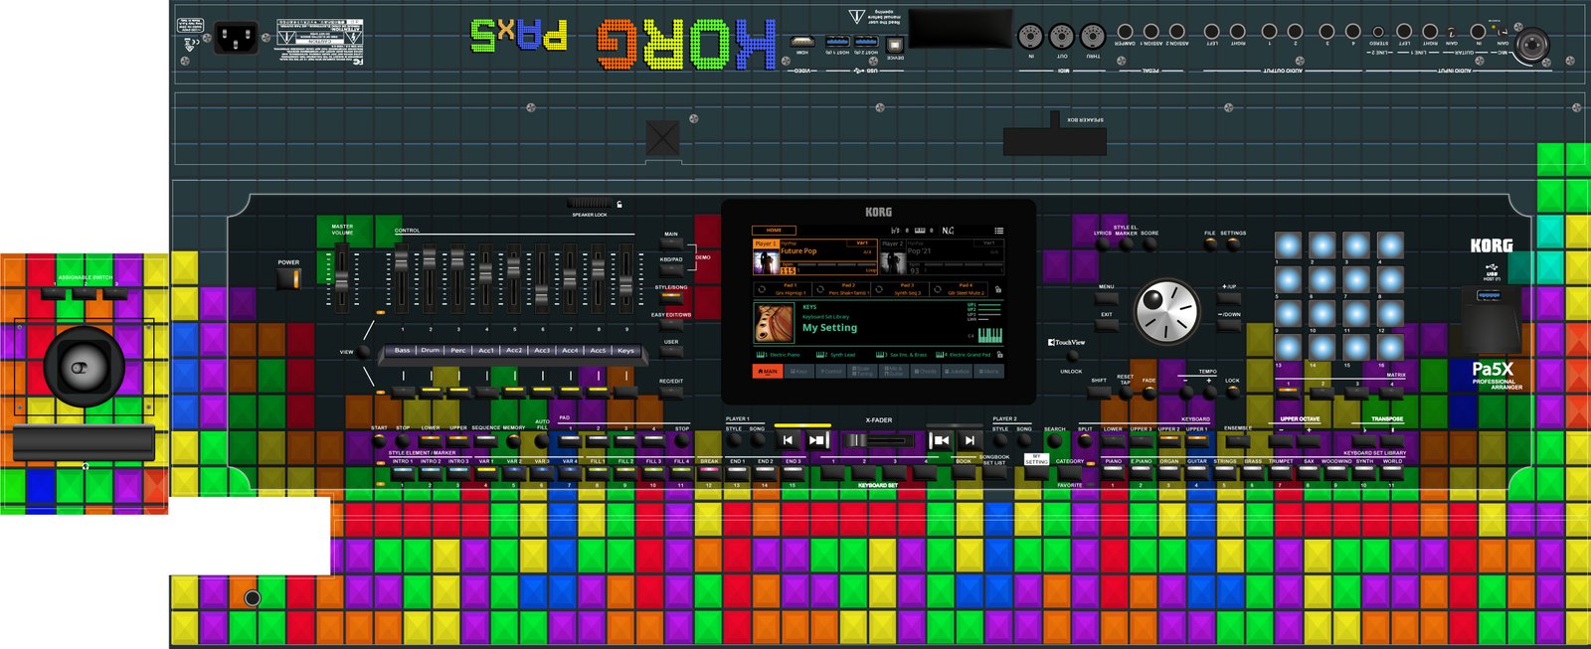Hit glowing matrix pad number 1

(x=1288, y=244)
